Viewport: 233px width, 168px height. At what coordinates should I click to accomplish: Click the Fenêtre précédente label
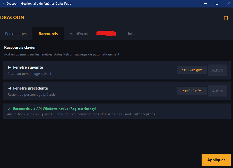[x=30, y=88]
